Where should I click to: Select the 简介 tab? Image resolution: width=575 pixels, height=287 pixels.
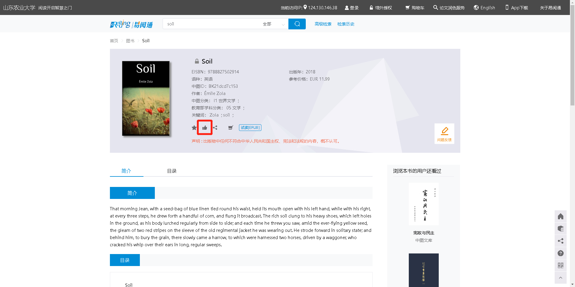(x=126, y=171)
